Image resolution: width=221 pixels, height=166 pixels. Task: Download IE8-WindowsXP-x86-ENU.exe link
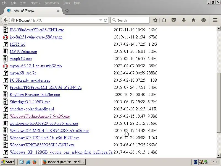coord(37,30)
